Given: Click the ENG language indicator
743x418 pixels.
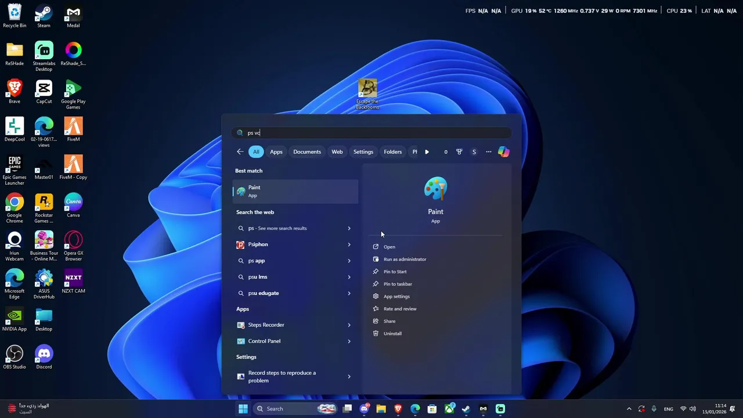Looking at the screenshot, I should click(669, 409).
